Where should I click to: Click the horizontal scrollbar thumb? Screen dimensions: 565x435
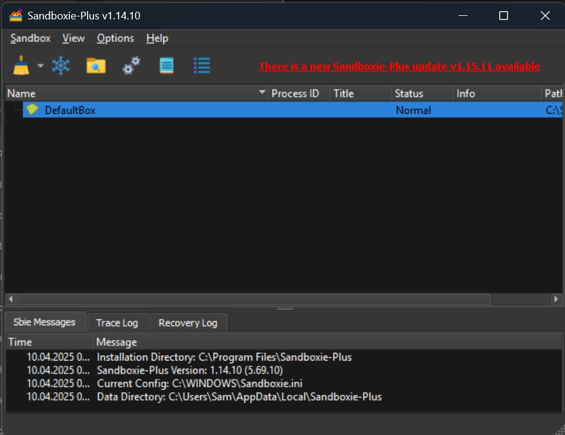254,299
